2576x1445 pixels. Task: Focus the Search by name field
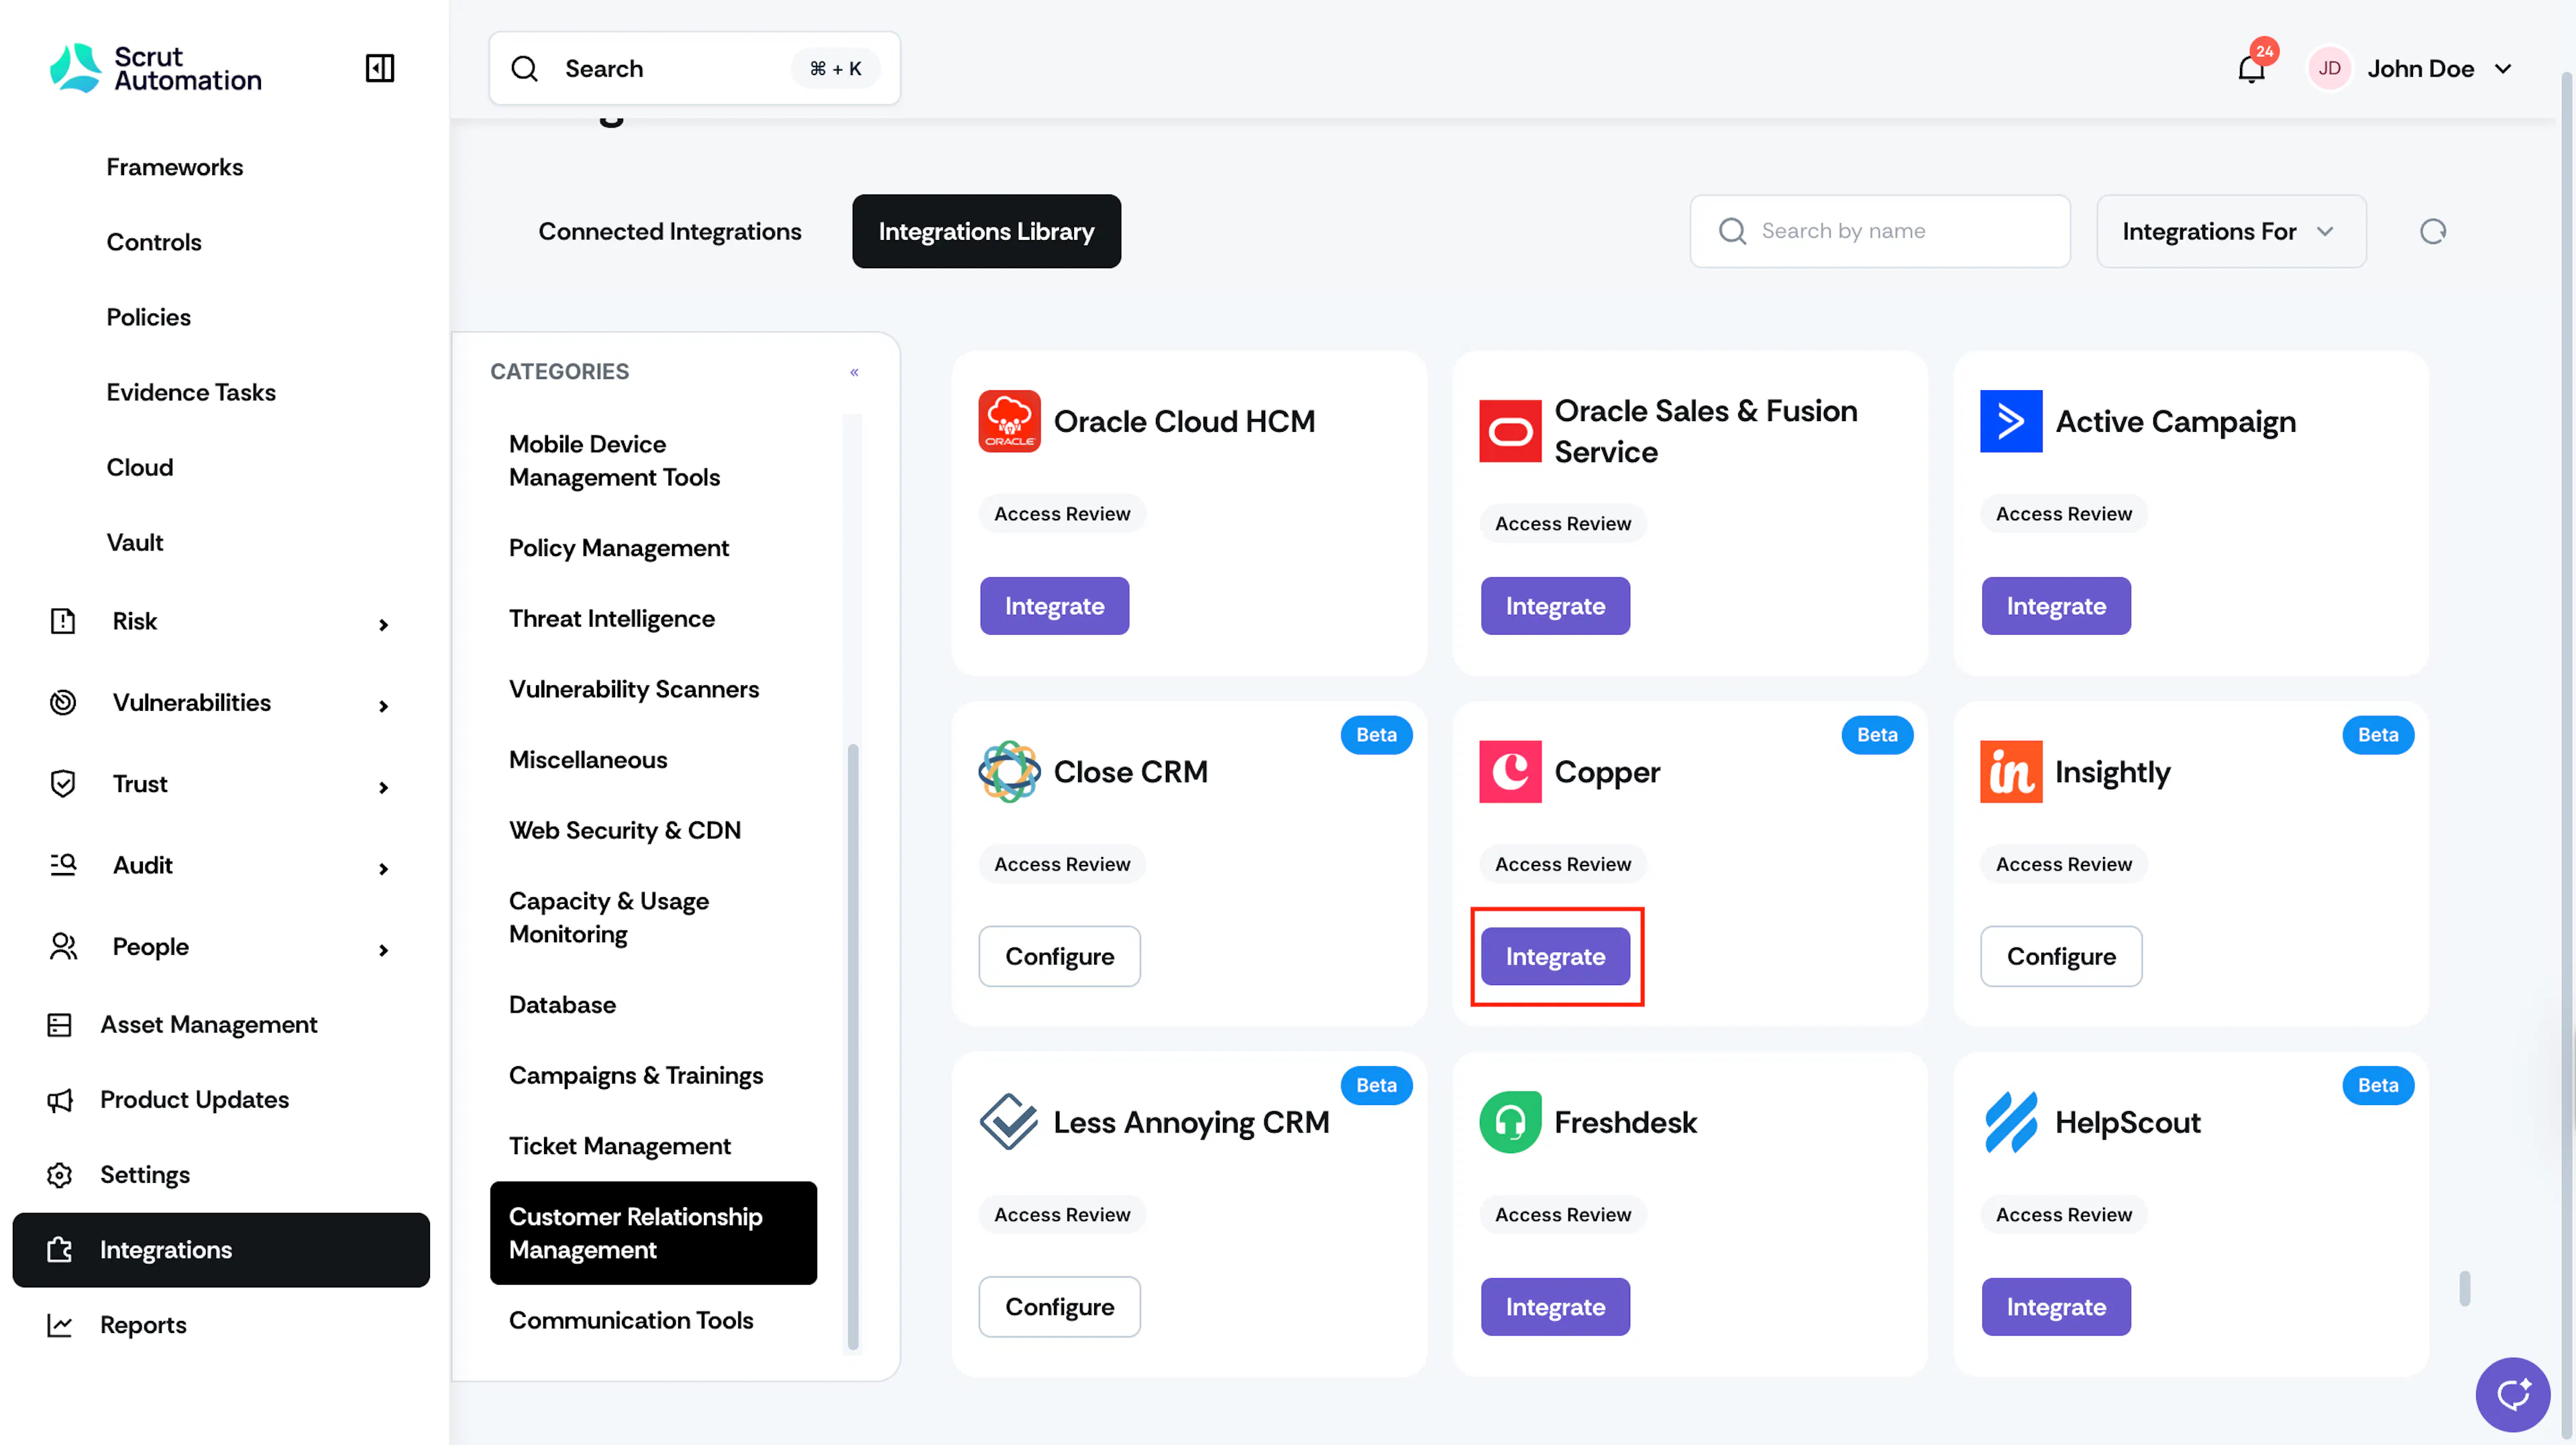(x=1879, y=232)
